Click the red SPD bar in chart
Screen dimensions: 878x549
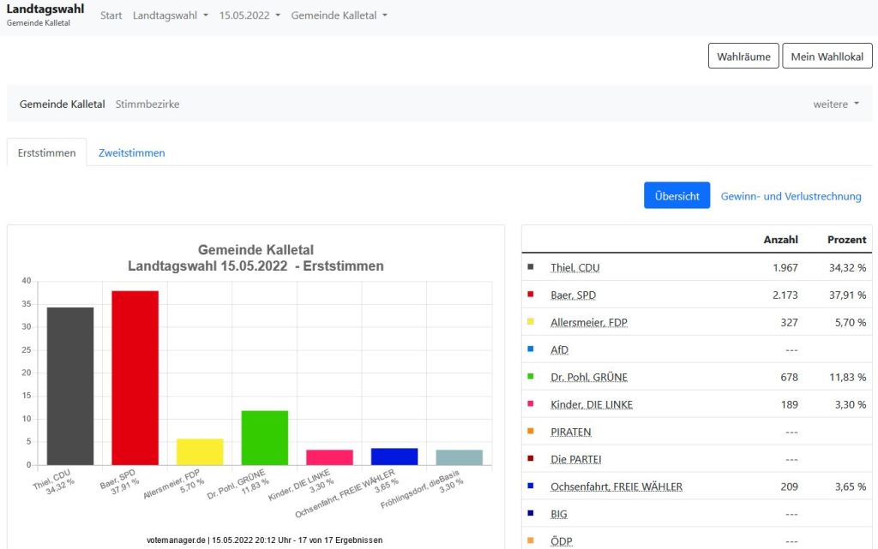(x=135, y=378)
